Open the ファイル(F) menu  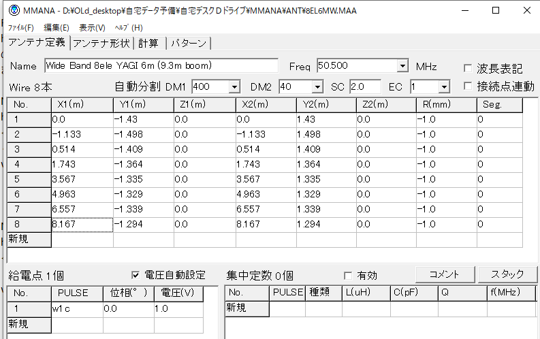[x=20, y=28]
